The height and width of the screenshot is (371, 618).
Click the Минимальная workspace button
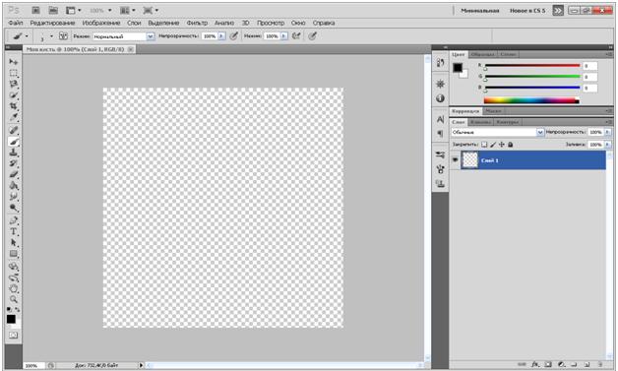(x=479, y=11)
